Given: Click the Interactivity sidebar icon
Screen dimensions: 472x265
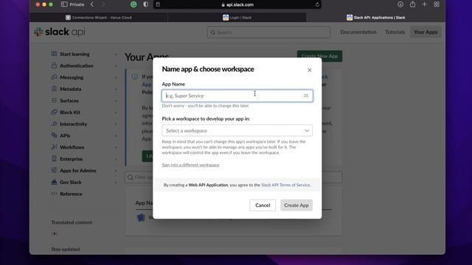Looking at the screenshot, I should [54, 124].
